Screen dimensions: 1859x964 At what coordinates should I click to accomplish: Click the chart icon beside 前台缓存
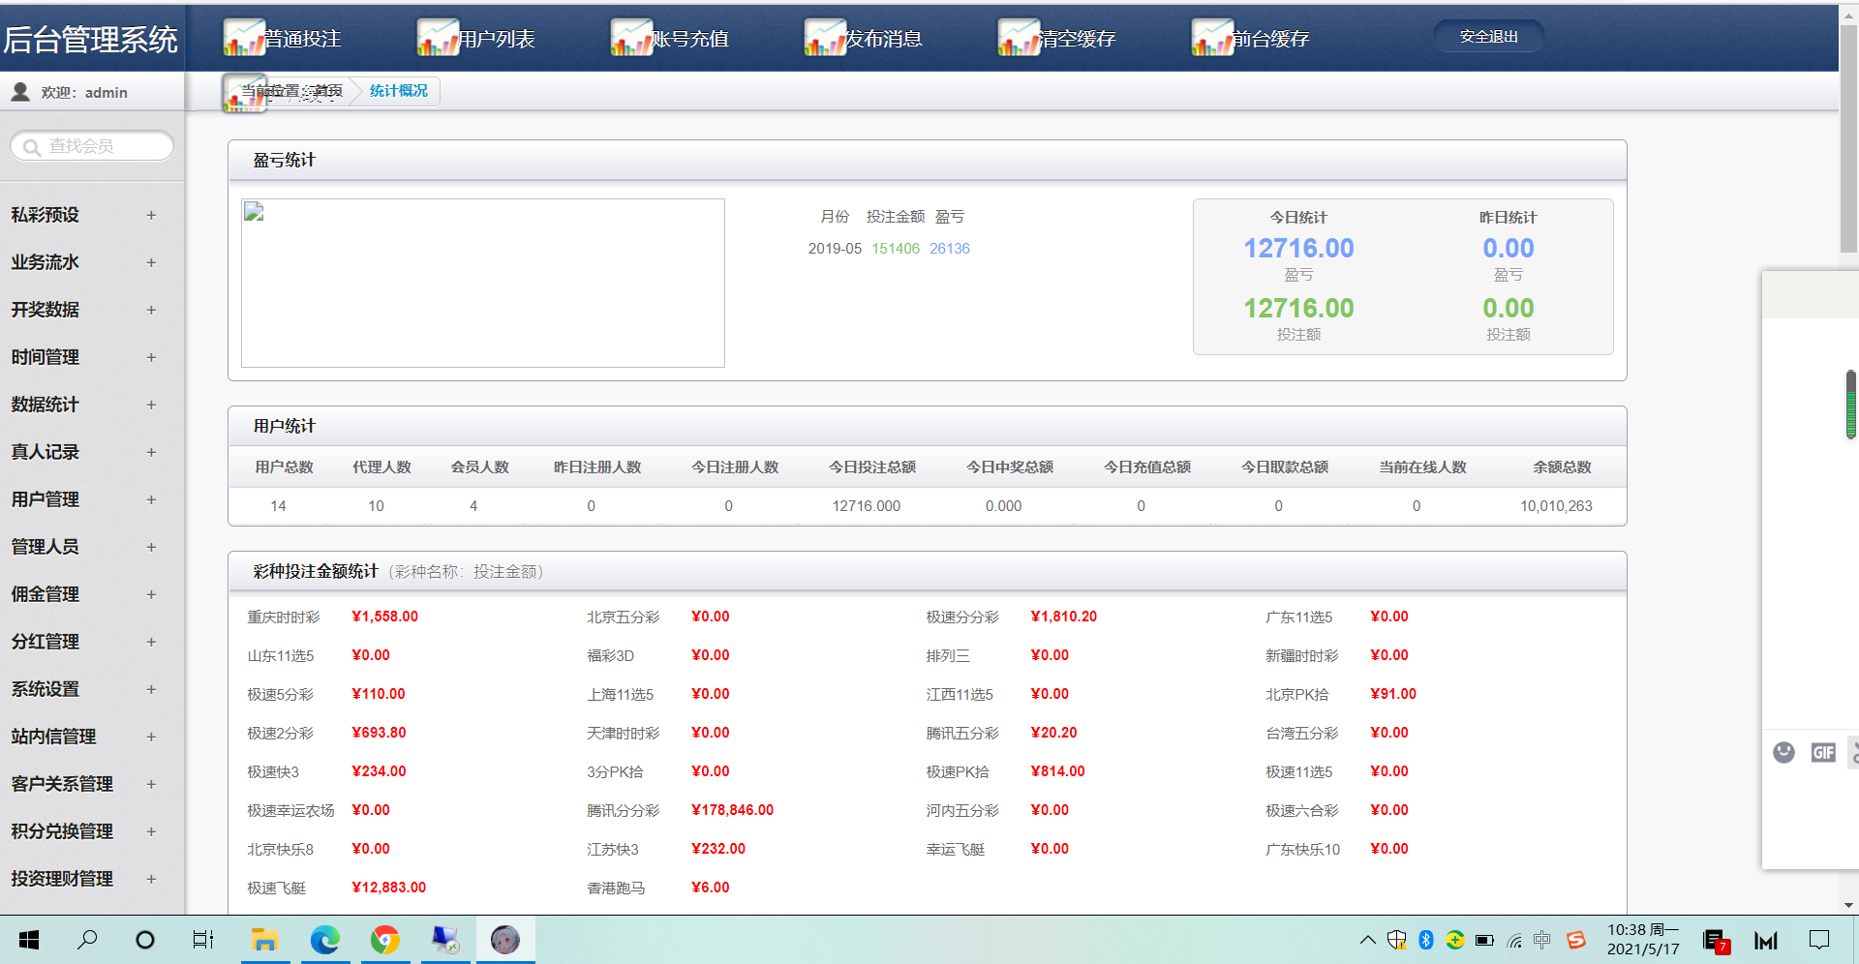[x=1212, y=38]
